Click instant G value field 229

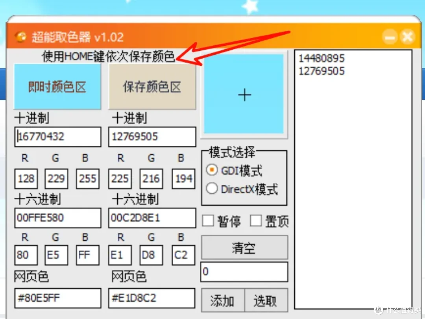[x=56, y=179]
